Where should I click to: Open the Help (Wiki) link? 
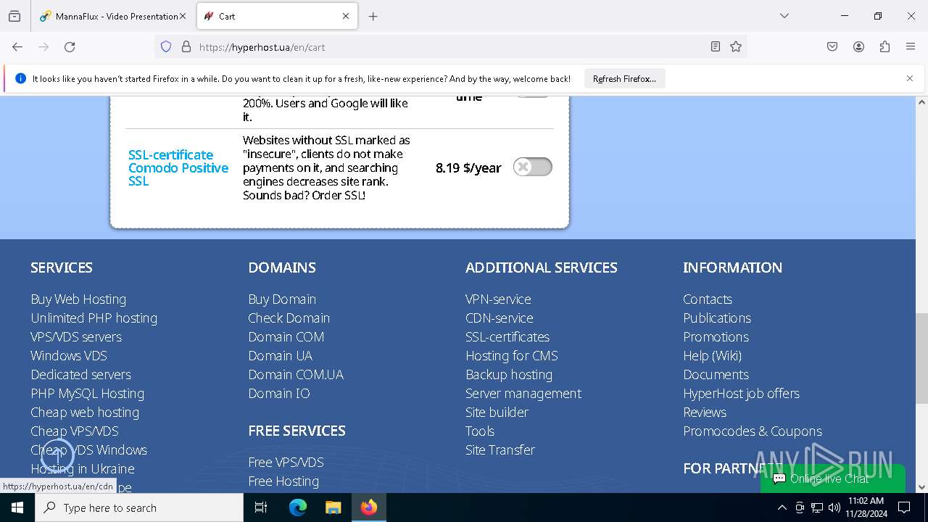[712, 355]
